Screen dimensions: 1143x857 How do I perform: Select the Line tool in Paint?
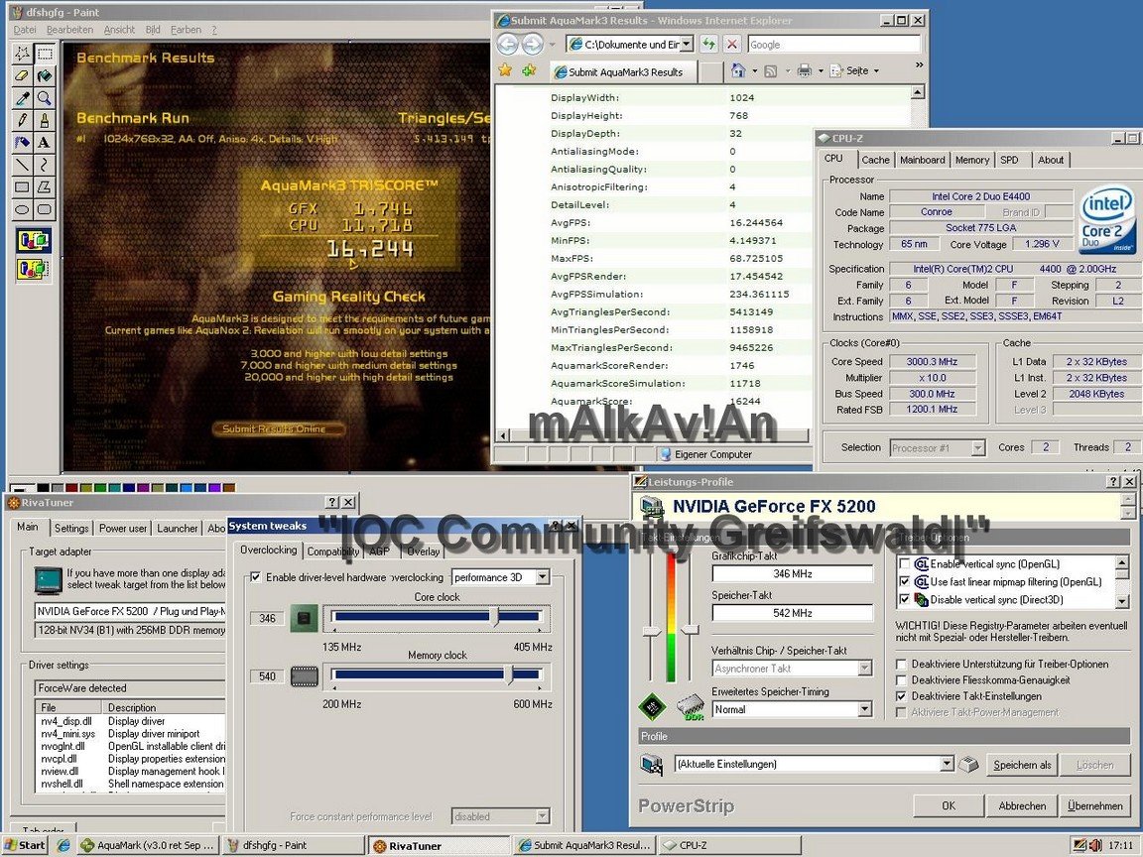point(22,165)
